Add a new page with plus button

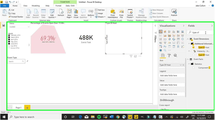click(27, 108)
